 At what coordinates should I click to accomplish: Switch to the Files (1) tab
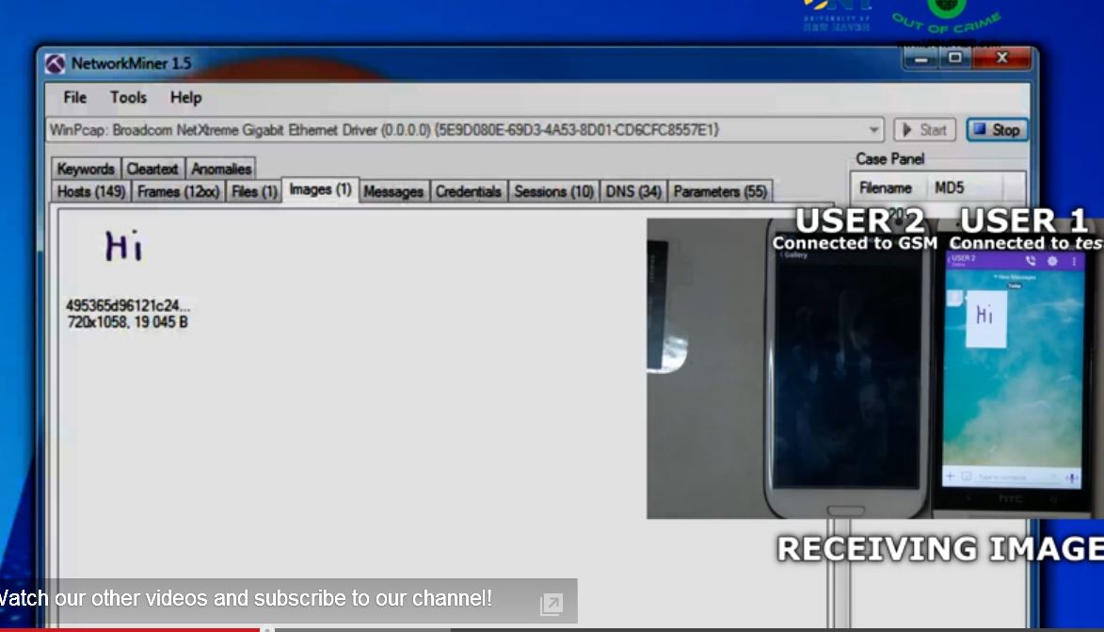tap(254, 192)
